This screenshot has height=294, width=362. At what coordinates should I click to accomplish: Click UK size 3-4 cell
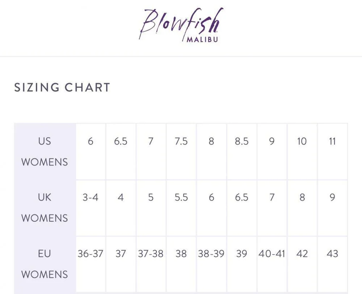(x=90, y=198)
